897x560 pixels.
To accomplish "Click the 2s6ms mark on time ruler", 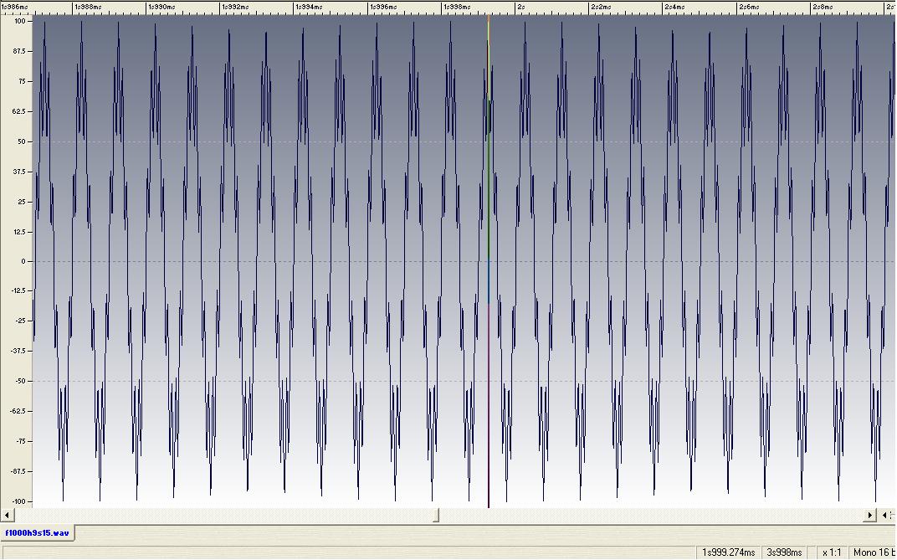I will click(x=749, y=7).
